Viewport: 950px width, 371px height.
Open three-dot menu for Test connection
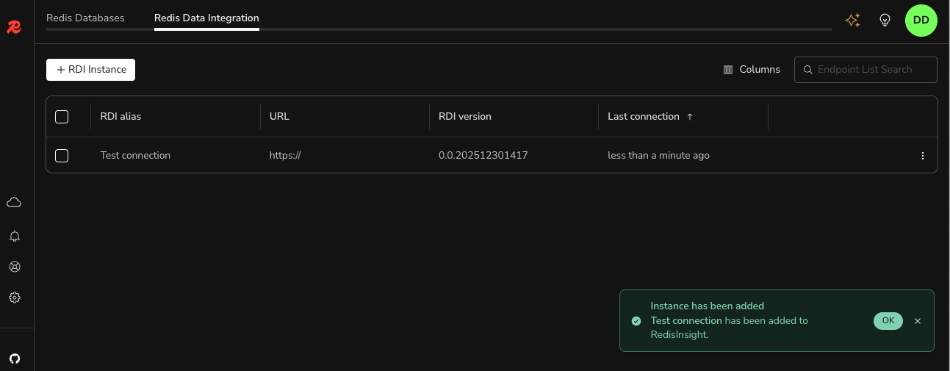click(923, 156)
